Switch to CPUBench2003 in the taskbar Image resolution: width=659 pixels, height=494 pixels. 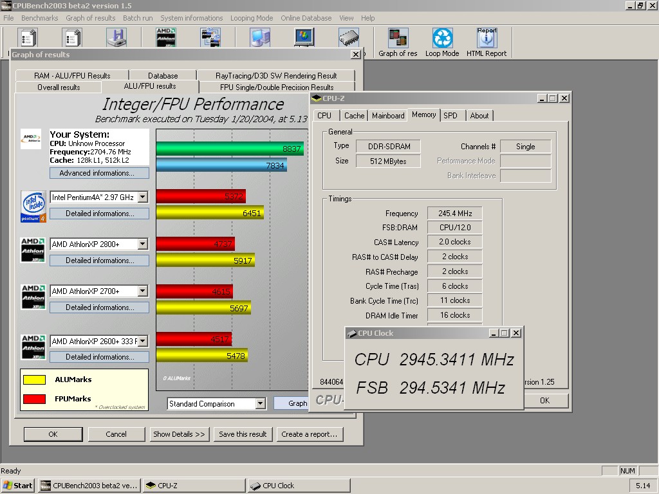point(89,486)
